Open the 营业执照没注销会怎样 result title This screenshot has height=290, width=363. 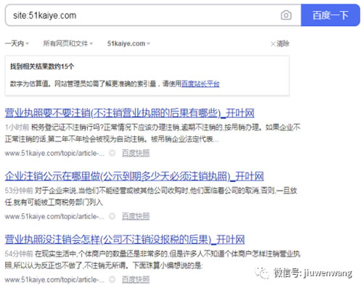click(x=125, y=239)
